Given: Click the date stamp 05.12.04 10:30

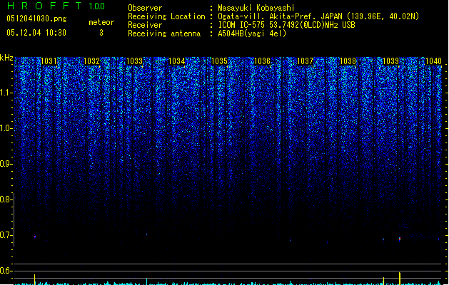Looking at the screenshot, I should coord(36,33).
